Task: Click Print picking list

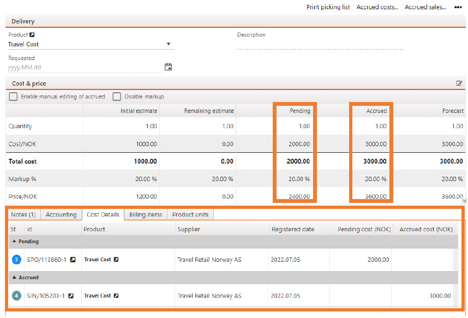Action: coord(328,8)
